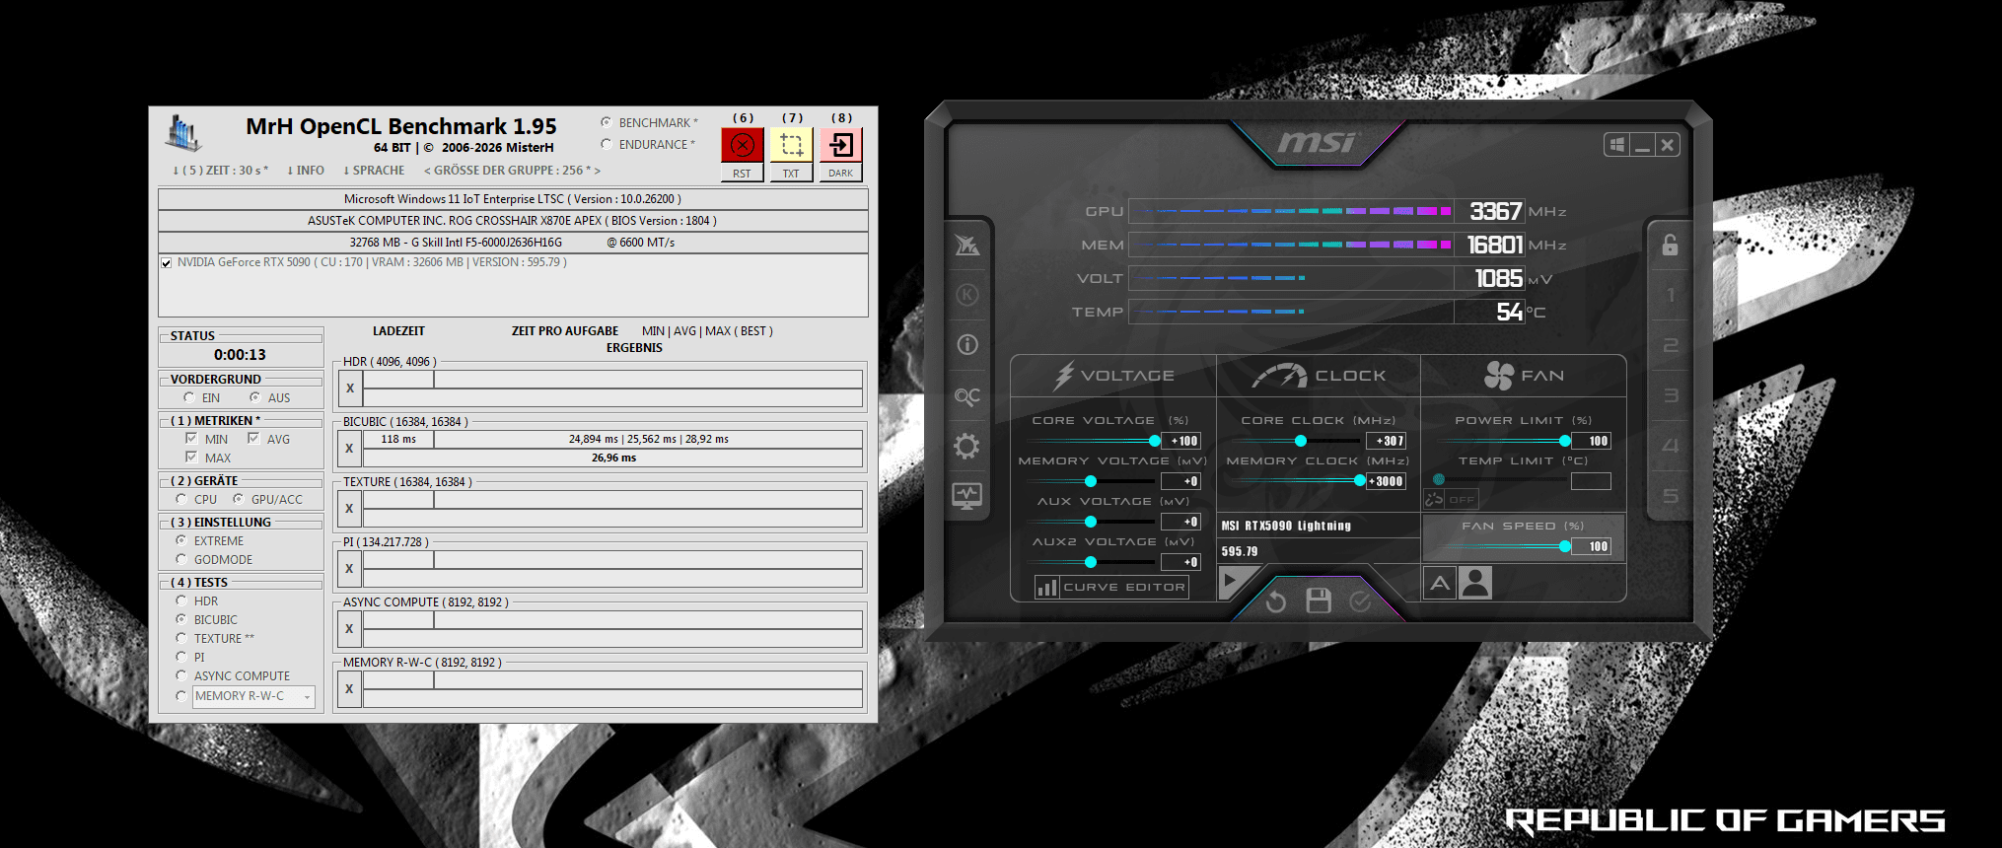Select the GODMODE setting
The height and width of the screenshot is (848, 2002).
click(181, 559)
